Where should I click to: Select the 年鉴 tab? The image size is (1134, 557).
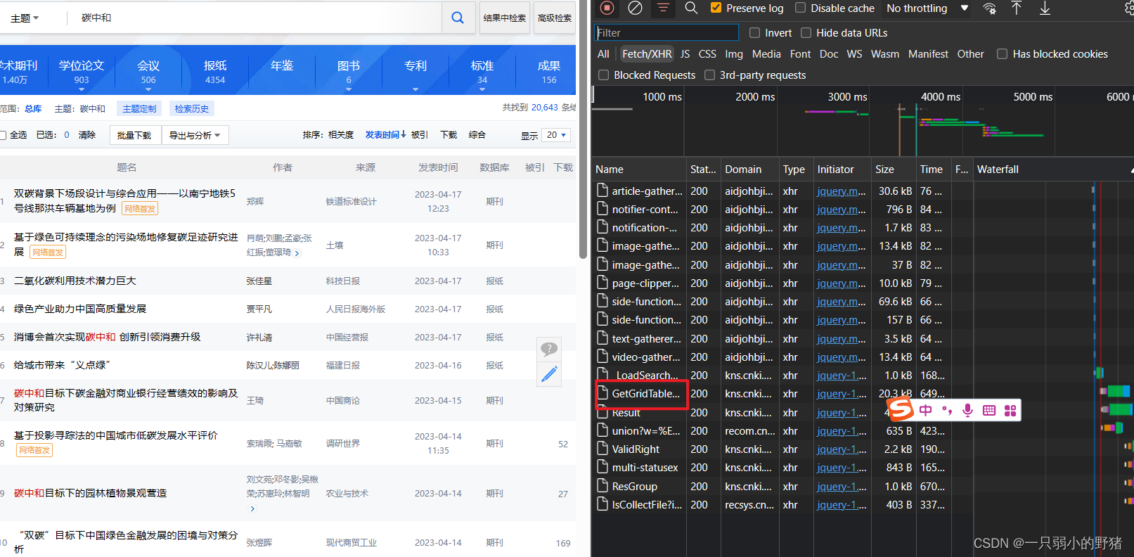point(282,65)
